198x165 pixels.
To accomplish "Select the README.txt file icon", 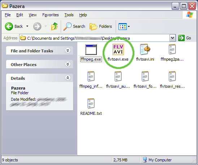I will [x=91, y=103].
